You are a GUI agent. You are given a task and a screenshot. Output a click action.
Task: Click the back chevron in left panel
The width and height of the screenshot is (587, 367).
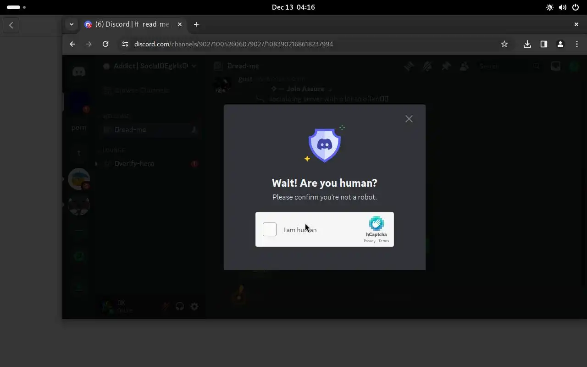point(11,25)
